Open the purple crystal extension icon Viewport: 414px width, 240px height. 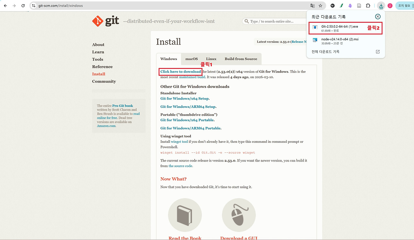click(x=350, y=6)
